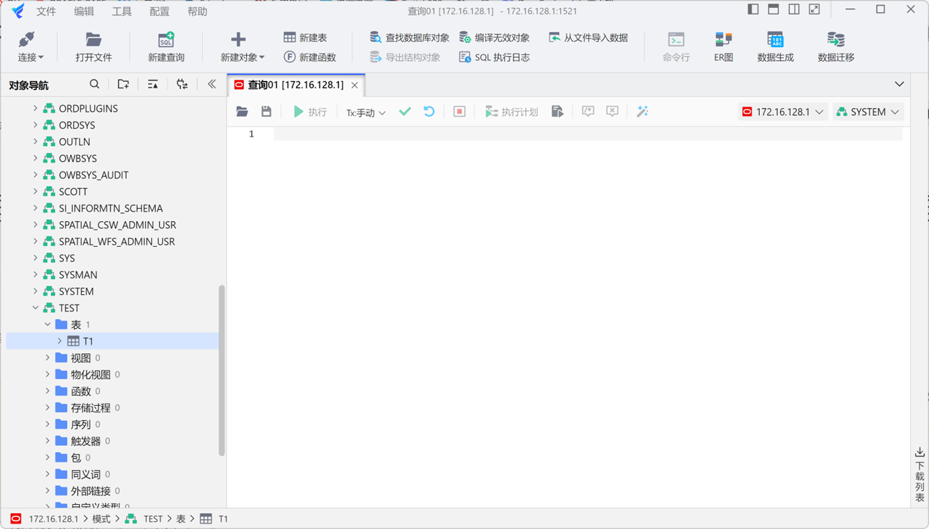Click the search icon in 对象导航
Viewport: 929px width, 529px height.
(95, 84)
